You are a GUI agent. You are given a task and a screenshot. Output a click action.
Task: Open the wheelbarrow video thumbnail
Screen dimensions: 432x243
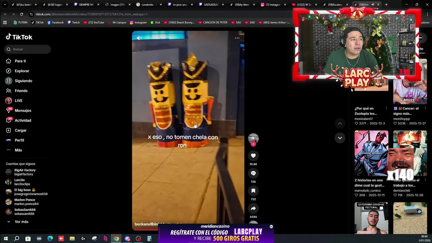[410, 218]
